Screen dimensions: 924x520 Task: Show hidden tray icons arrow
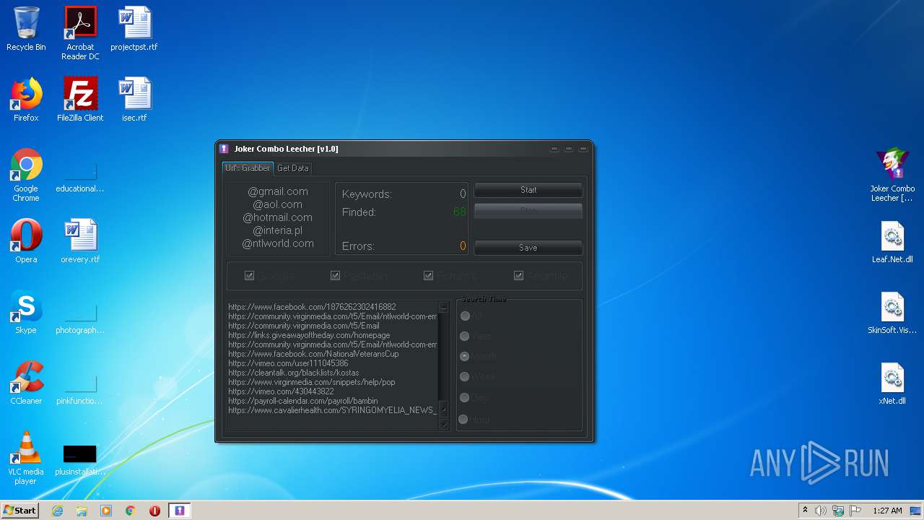click(805, 511)
